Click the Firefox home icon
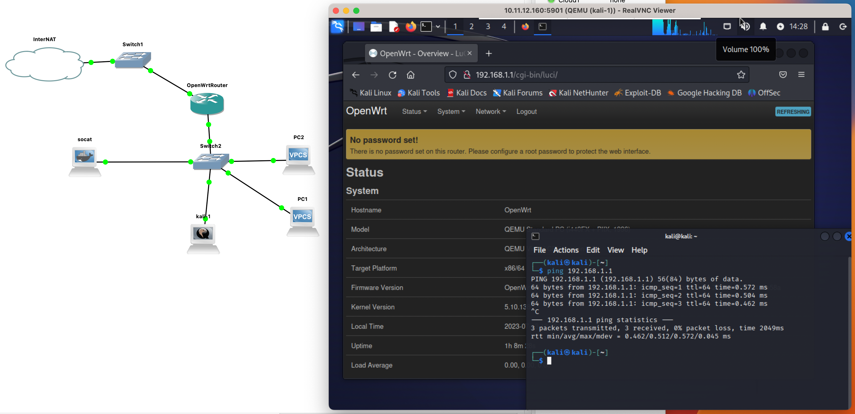The width and height of the screenshot is (855, 414). 410,75
